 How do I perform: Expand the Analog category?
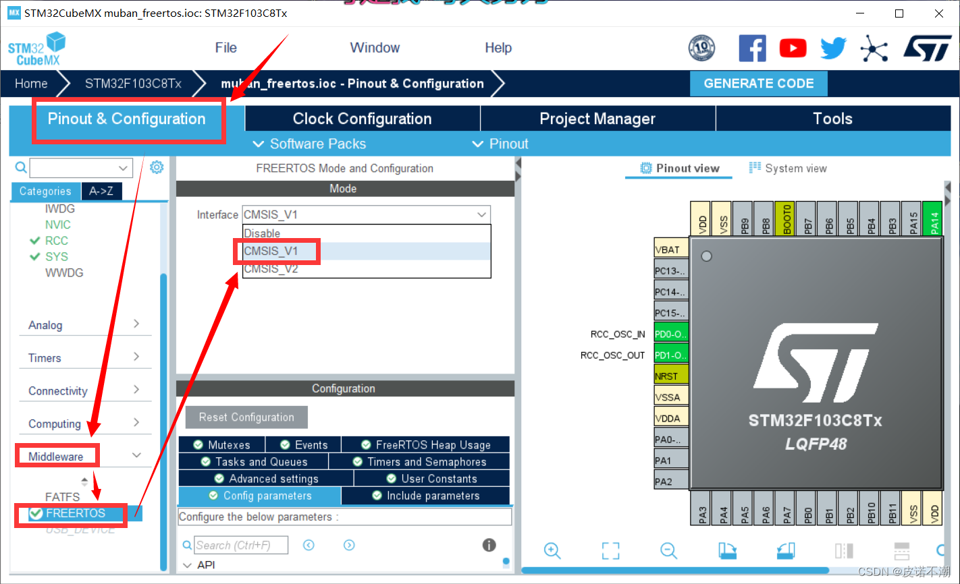pyautogui.click(x=84, y=324)
